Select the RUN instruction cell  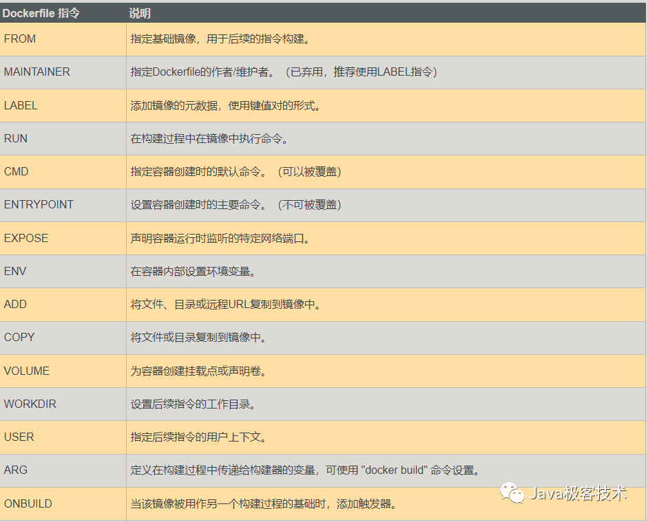pyautogui.click(x=63, y=139)
